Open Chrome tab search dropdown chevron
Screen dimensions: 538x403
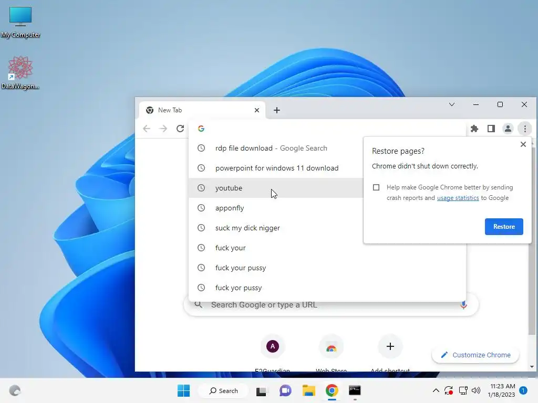(x=451, y=104)
